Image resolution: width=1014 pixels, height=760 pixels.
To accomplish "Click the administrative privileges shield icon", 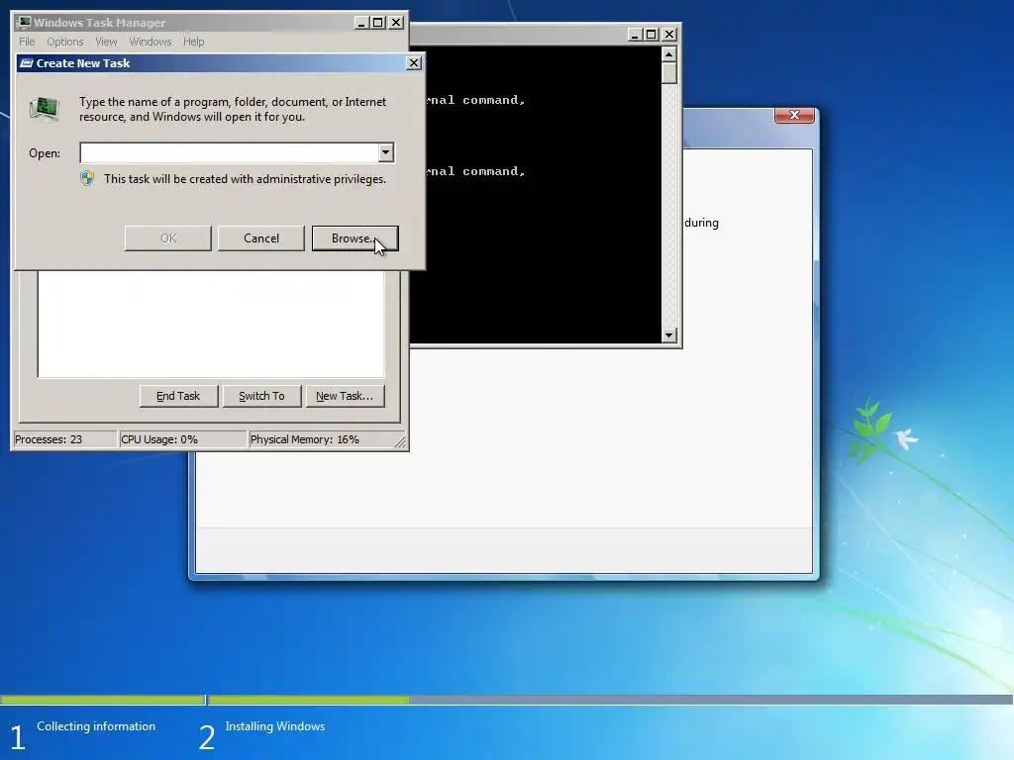I will pyautogui.click(x=87, y=178).
